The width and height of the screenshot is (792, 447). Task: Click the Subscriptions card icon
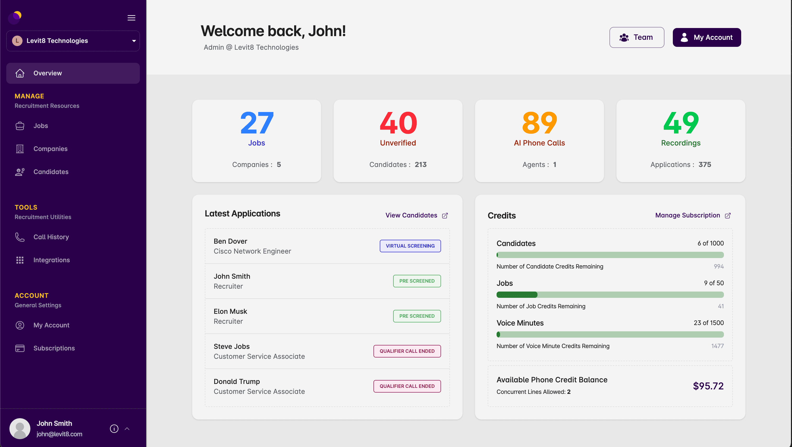(20, 348)
